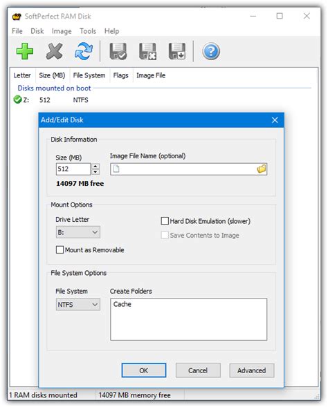Click the Cancel button
Viewport: 328px width, 407px height.
[198, 370]
